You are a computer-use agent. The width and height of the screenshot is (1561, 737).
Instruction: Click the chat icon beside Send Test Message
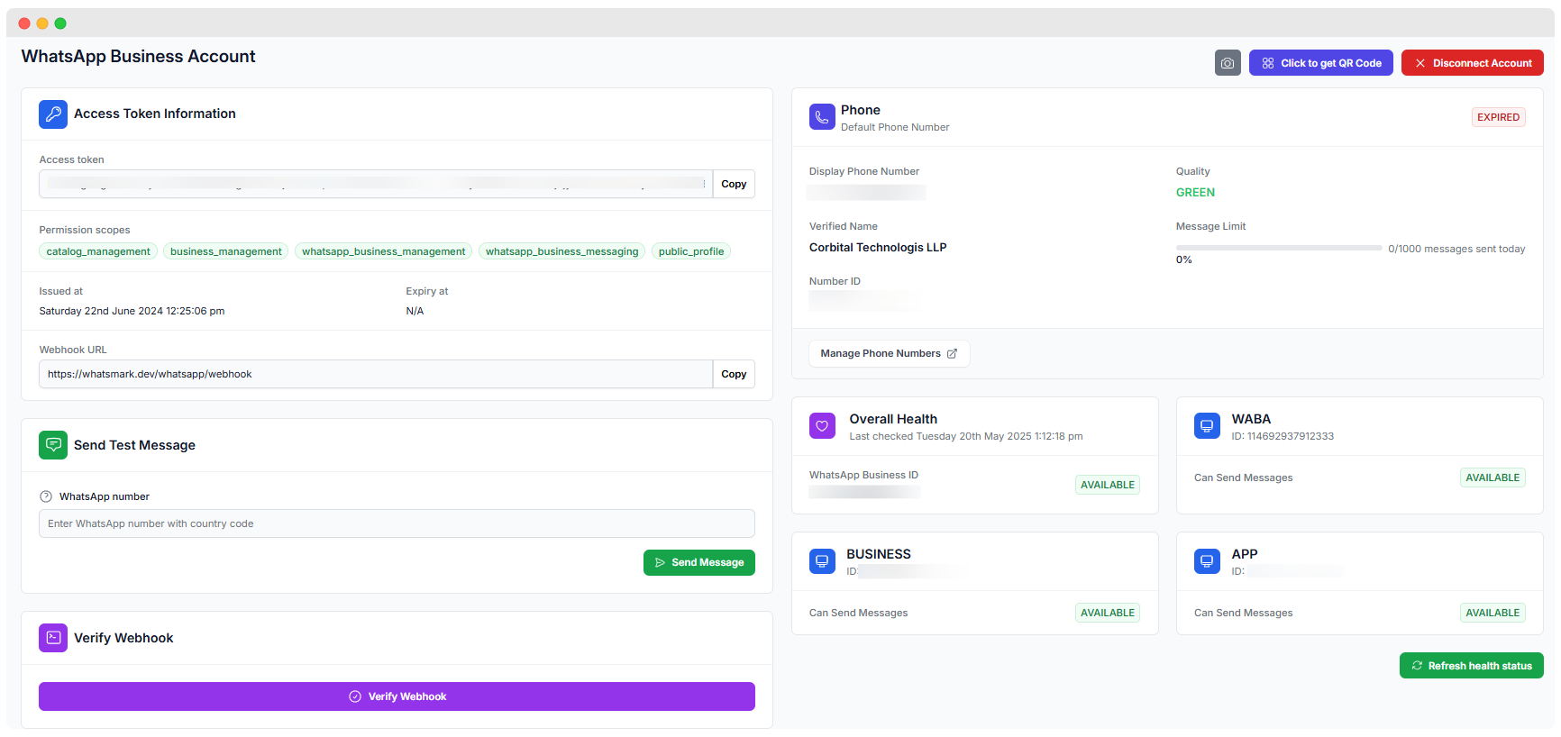53,445
